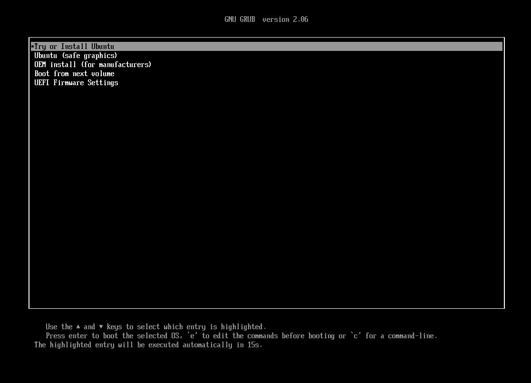Click the 'GNU GRUB version 2.06' title
Viewport: 531px width, 383px height.
tap(266, 20)
